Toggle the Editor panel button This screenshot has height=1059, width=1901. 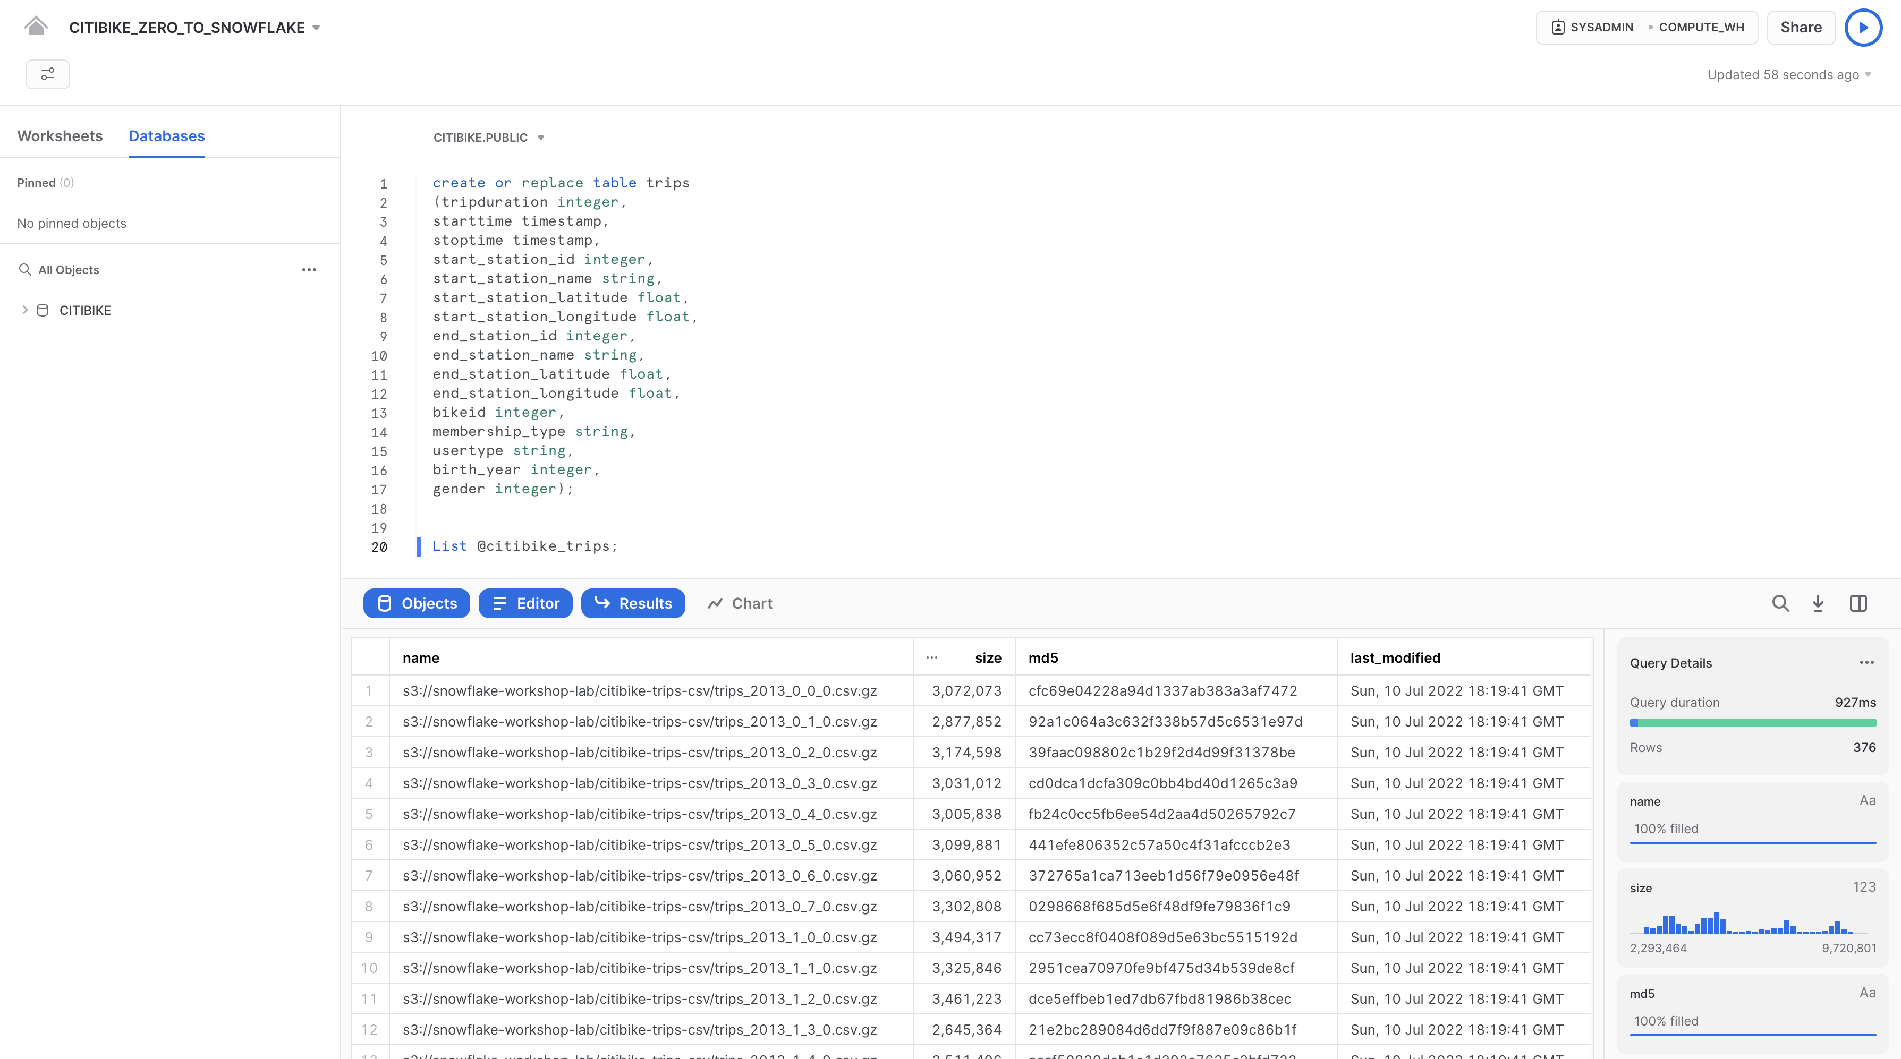point(525,603)
